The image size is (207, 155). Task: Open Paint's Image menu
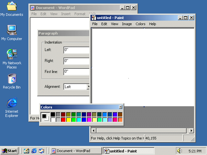pos(127,24)
